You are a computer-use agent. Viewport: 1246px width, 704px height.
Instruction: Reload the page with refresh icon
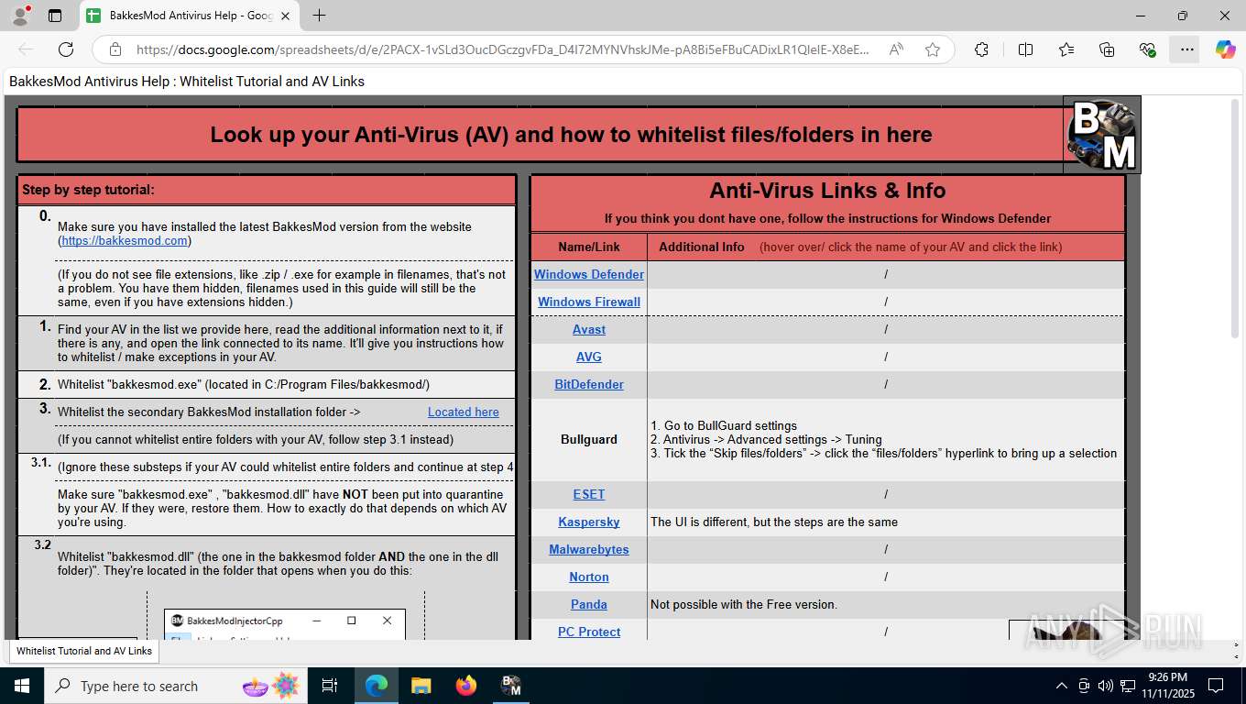pyautogui.click(x=66, y=49)
